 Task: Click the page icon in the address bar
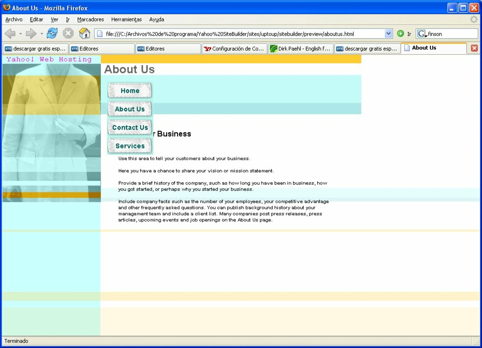pos(99,33)
